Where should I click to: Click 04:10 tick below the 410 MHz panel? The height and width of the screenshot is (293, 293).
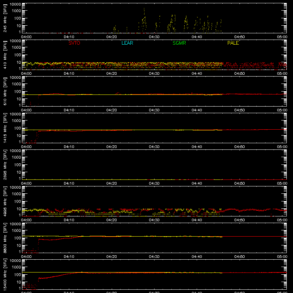pos(69,74)
